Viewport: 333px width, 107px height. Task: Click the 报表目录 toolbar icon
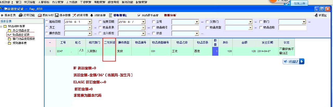click(x=2, y=15)
